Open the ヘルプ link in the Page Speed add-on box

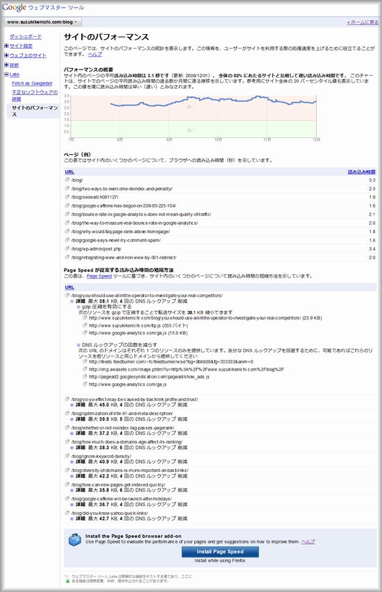tap(308, 541)
